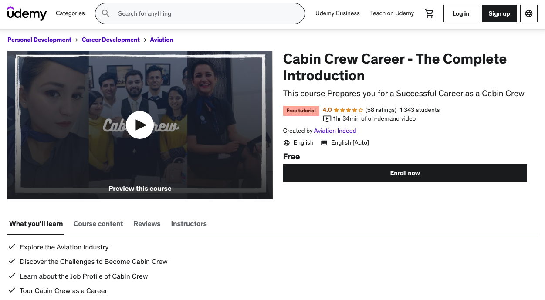This screenshot has height=300, width=545.
Task: Click the Free price label
Action: click(291, 157)
